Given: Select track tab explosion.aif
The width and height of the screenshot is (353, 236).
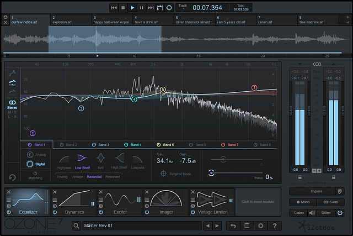Looking at the screenshot, I should pyautogui.click(x=71, y=20).
